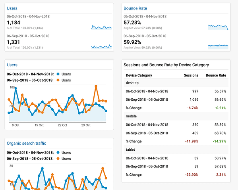The height and width of the screenshot is (190, 238).
Task: Click the orange legend dot in Users chart
Action: click(x=58, y=80)
